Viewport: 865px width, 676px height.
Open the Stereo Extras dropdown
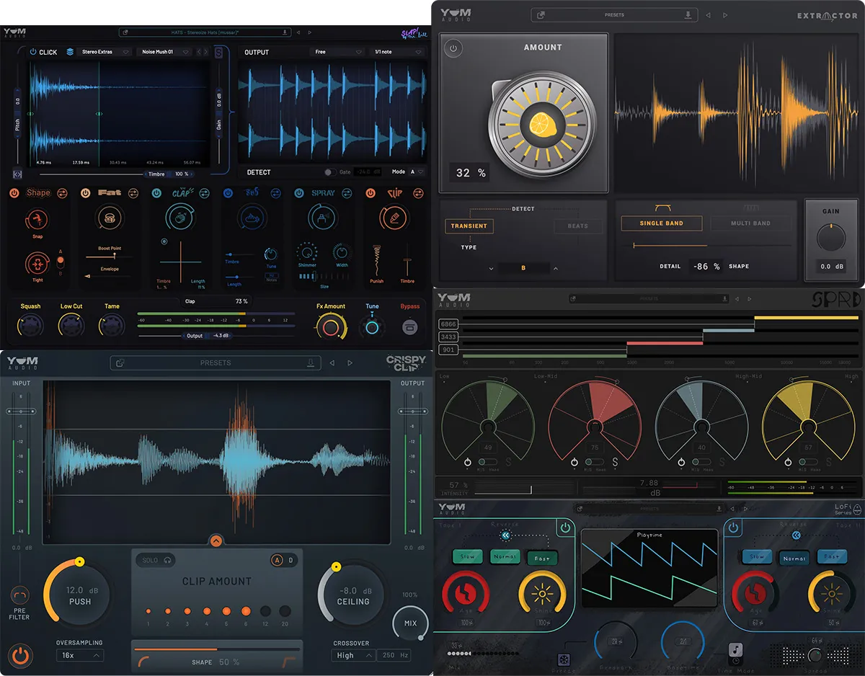[105, 52]
